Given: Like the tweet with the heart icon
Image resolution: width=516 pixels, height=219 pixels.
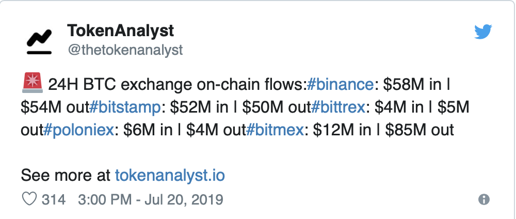Looking at the screenshot, I should [29, 199].
